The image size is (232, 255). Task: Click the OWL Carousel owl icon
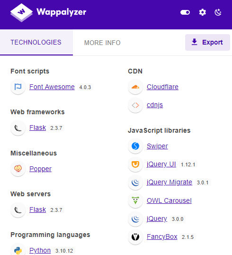tap(135, 200)
